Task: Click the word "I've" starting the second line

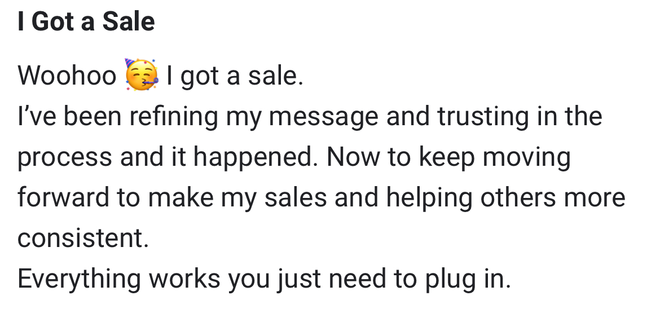Action: coord(37,116)
